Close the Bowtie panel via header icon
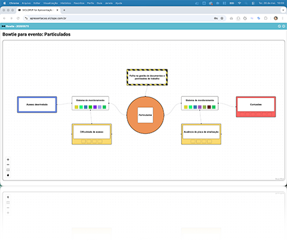Viewport: 287px width, 241px height. point(284,26)
